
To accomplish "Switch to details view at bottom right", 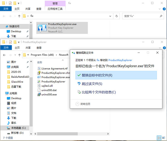I will (159, 138).
